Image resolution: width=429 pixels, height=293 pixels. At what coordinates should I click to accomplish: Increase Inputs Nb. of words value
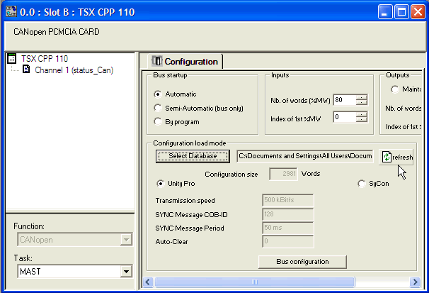[362, 97]
